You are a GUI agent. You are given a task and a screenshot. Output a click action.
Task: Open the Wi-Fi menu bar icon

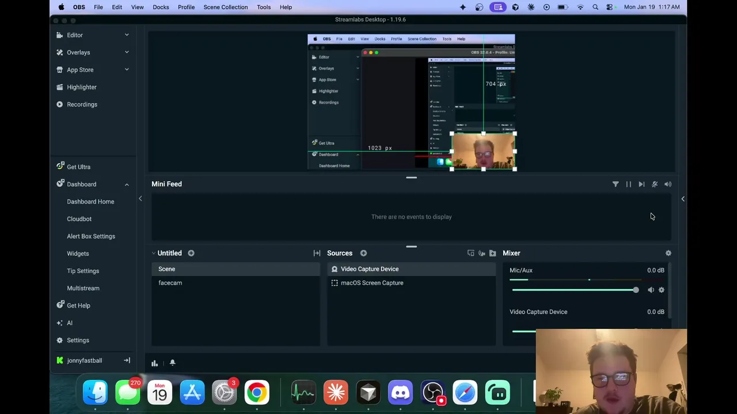click(x=580, y=7)
